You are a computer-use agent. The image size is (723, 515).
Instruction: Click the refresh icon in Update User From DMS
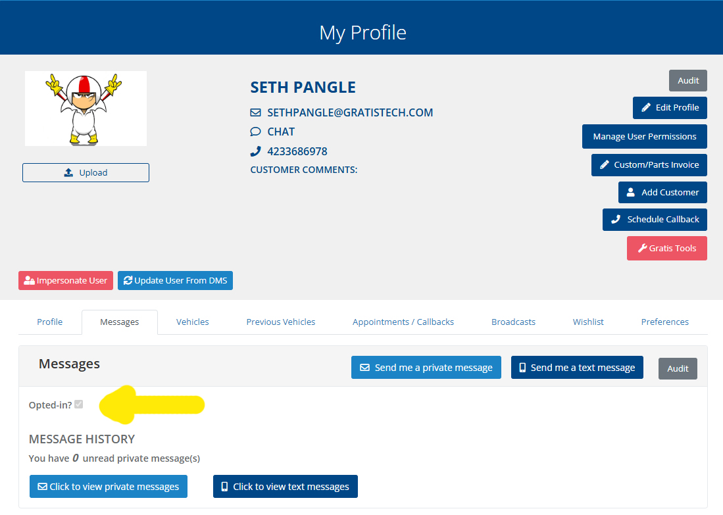(128, 281)
